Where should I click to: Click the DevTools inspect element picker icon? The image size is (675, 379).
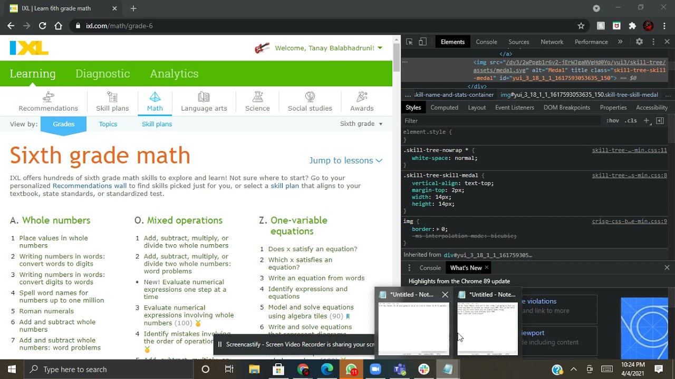(x=409, y=42)
